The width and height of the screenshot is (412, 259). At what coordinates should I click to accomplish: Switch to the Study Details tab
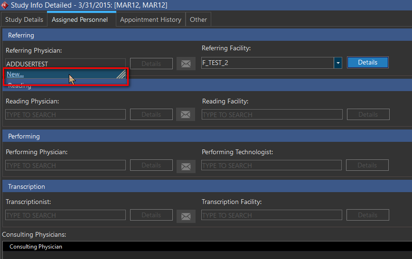point(24,19)
